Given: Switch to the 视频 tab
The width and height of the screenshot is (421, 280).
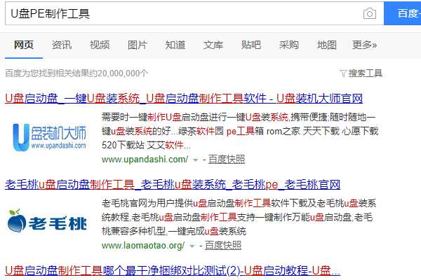Looking at the screenshot, I should click(100, 45).
